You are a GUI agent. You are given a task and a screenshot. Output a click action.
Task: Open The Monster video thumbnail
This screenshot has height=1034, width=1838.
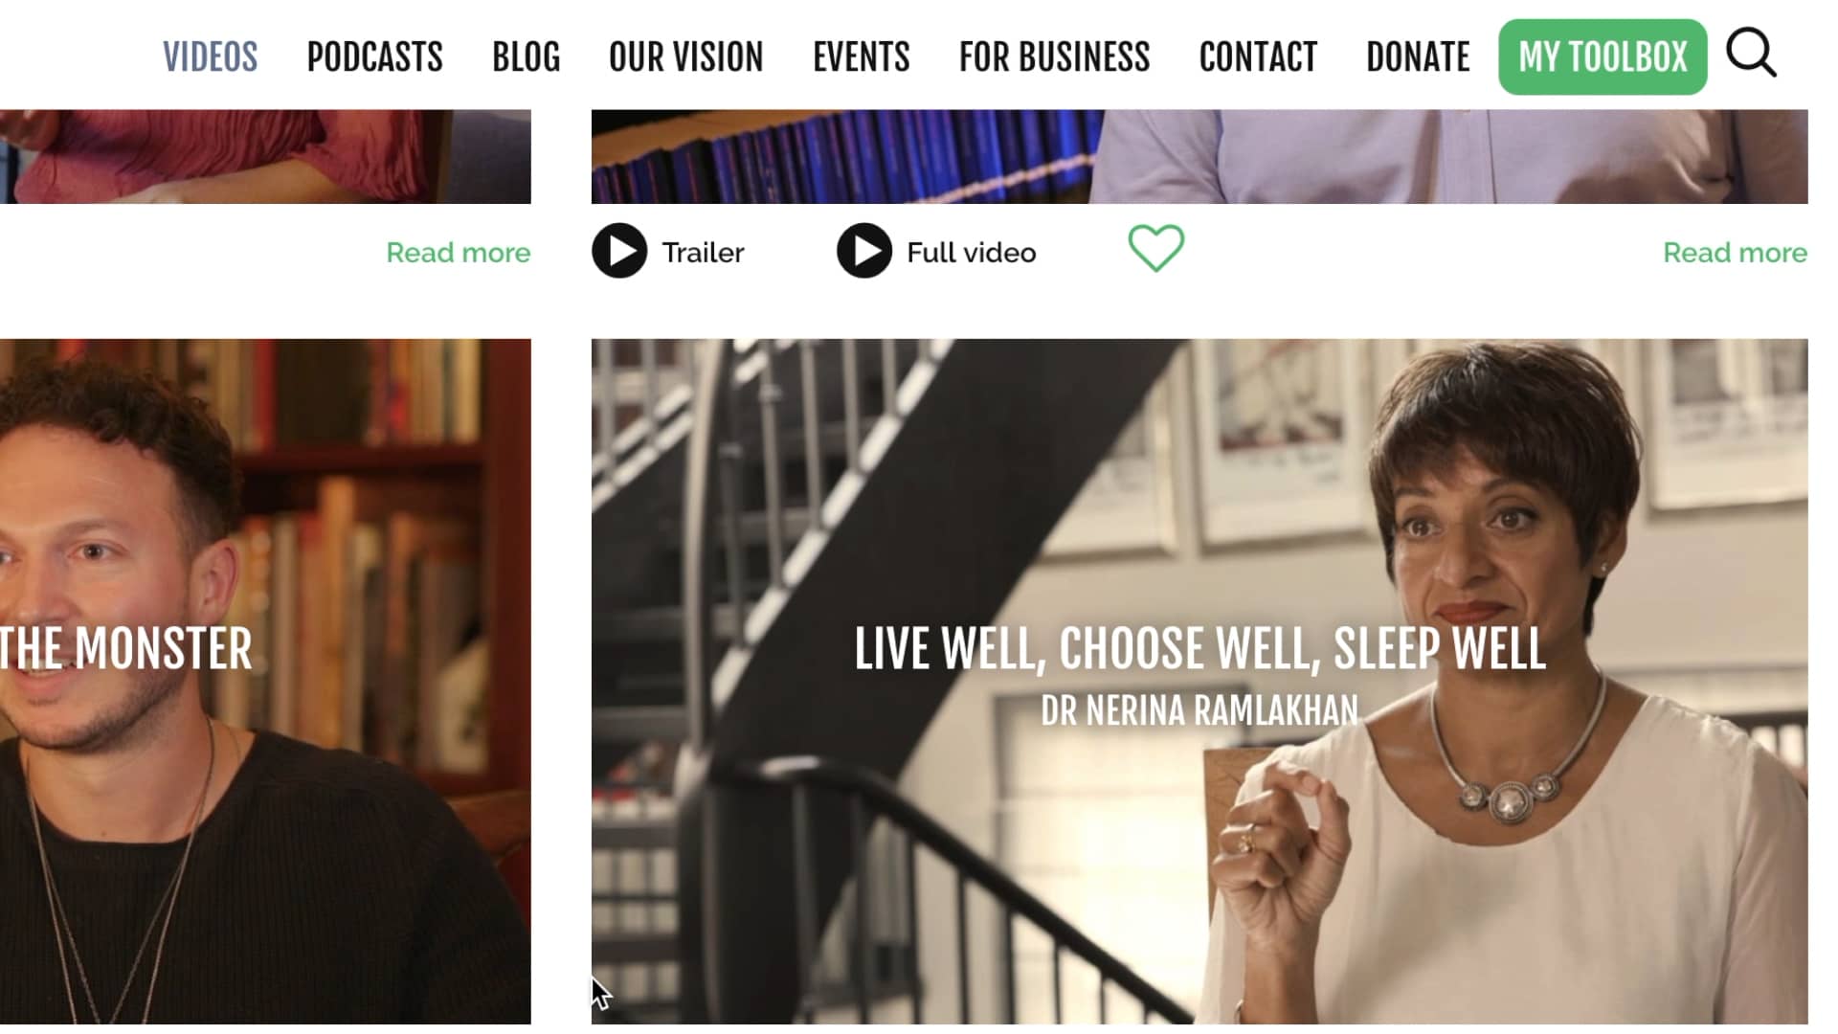[265, 681]
